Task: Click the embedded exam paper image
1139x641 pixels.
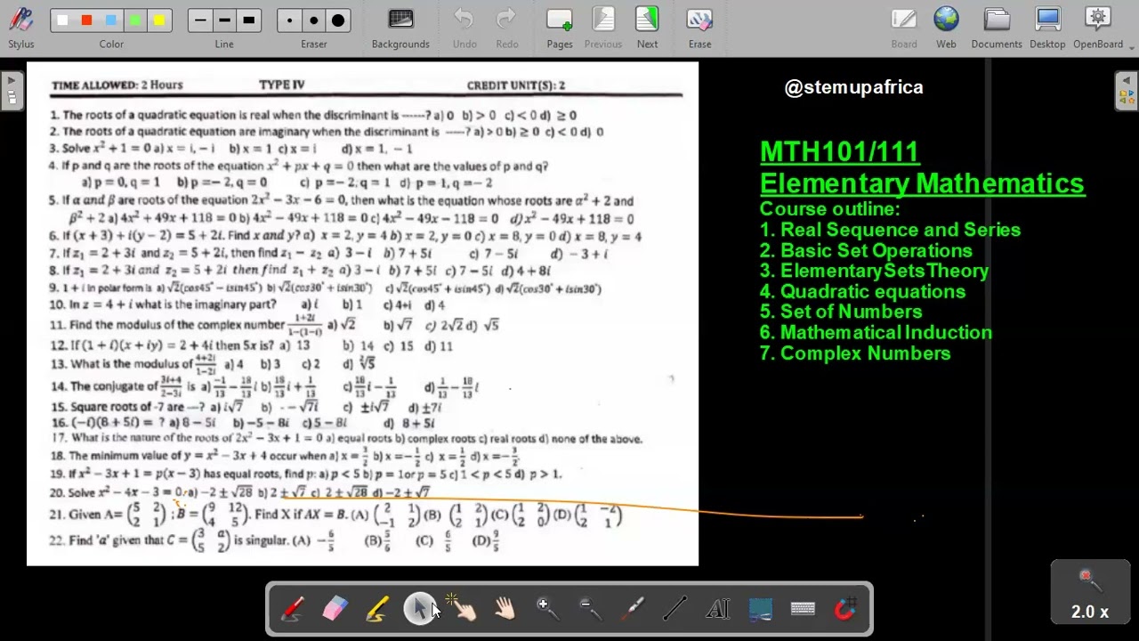Action: [x=362, y=313]
